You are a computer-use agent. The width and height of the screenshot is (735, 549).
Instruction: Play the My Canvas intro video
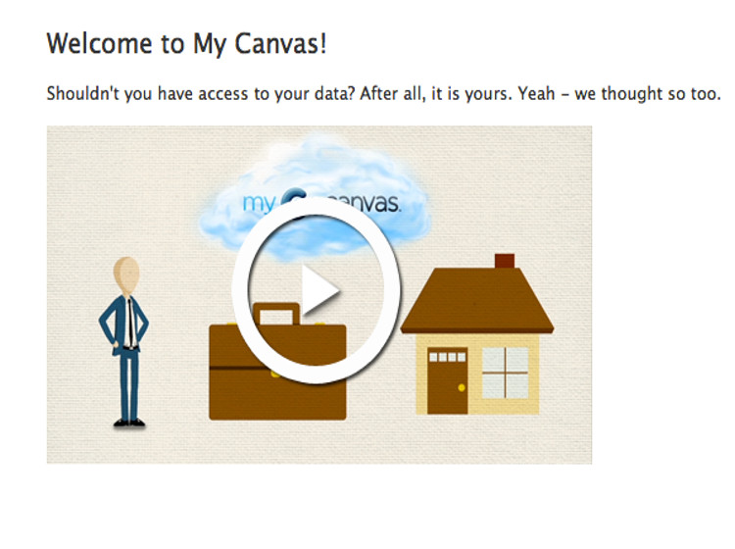[x=316, y=290]
